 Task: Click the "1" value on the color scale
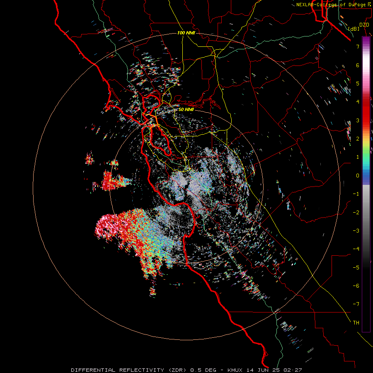pos(358,157)
